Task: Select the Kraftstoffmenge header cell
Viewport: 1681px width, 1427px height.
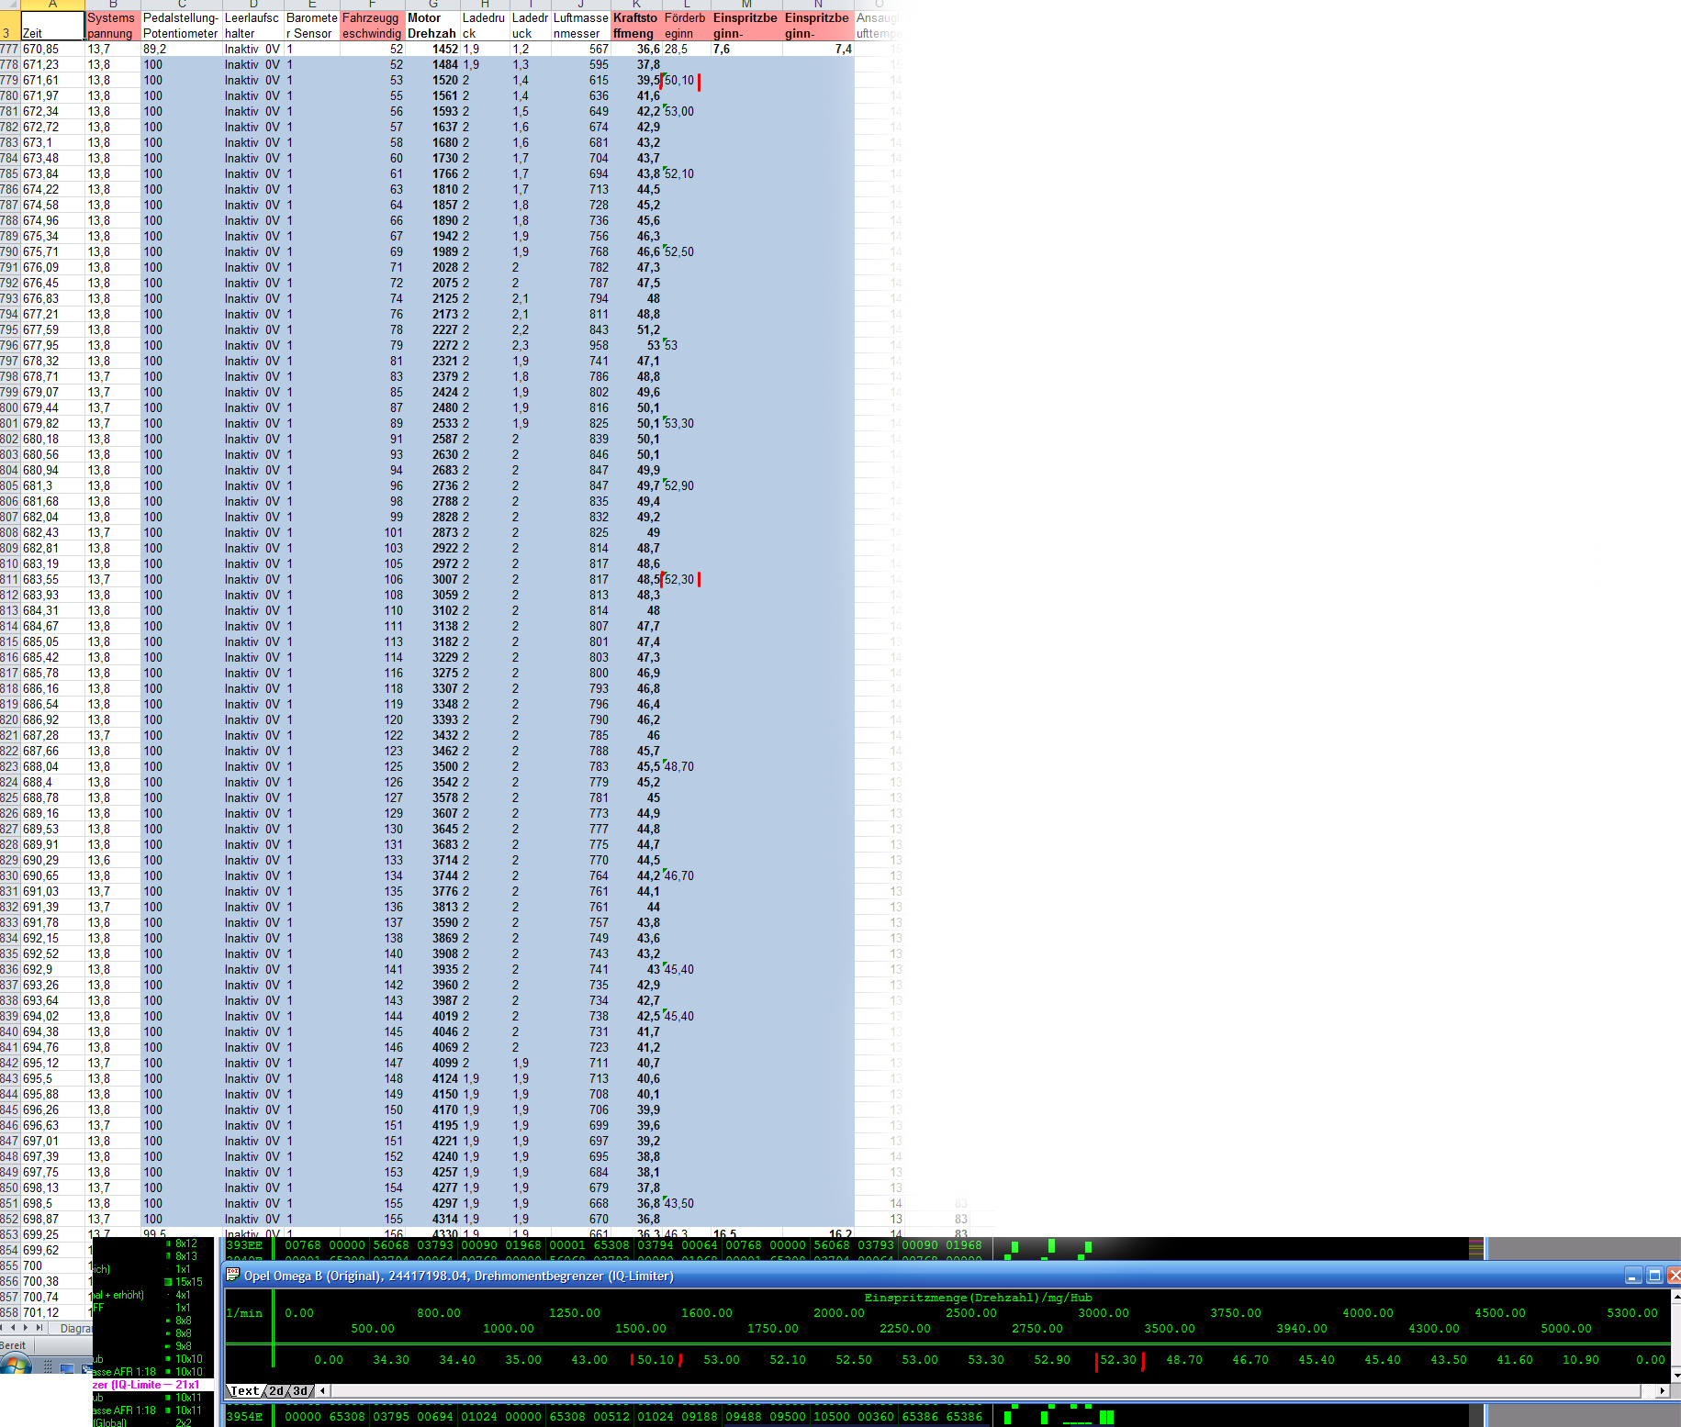Action: point(636,26)
